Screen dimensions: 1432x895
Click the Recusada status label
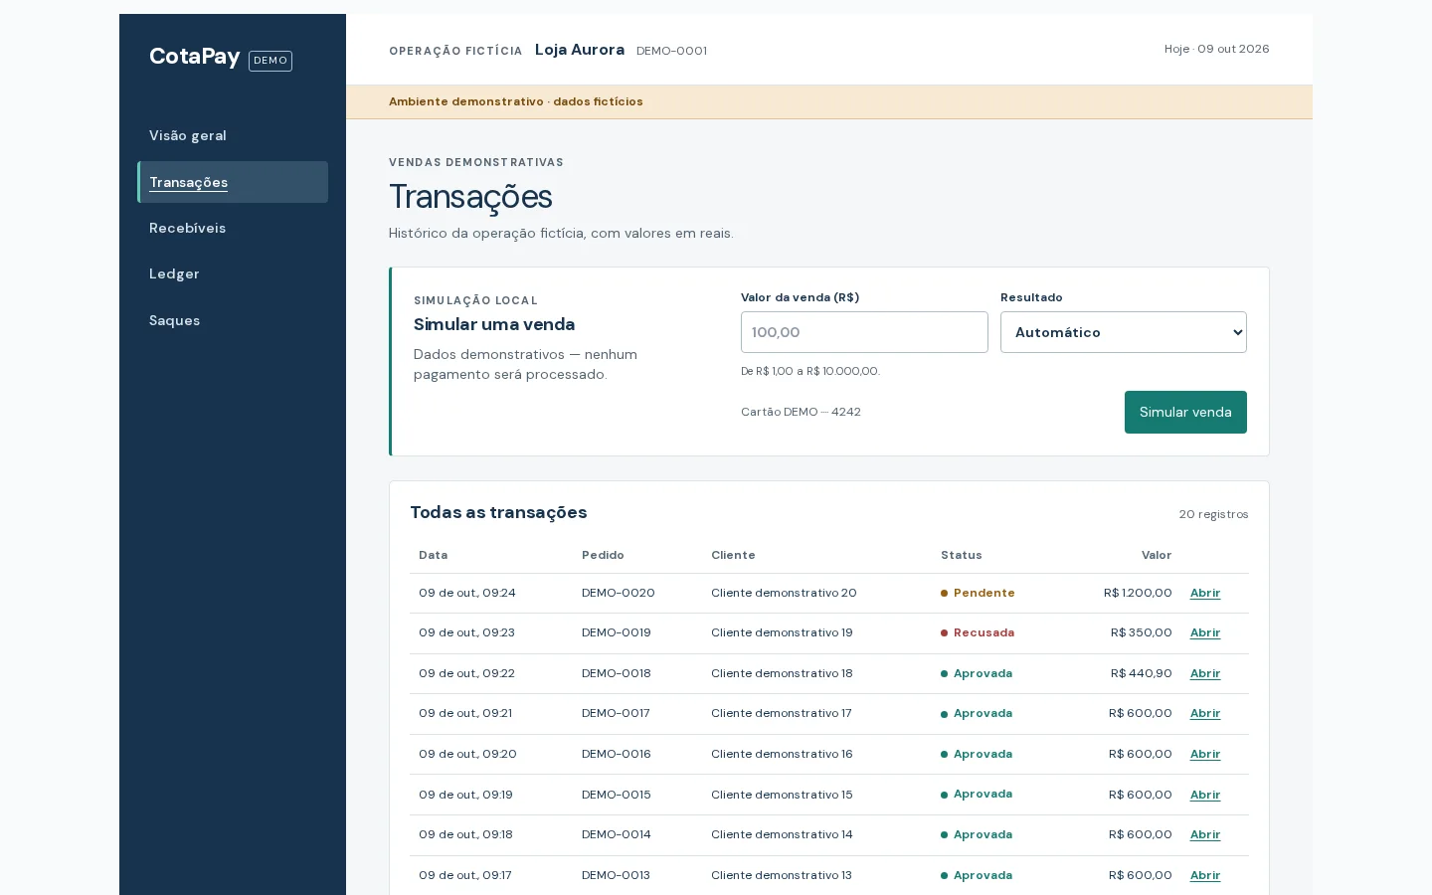click(984, 632)
